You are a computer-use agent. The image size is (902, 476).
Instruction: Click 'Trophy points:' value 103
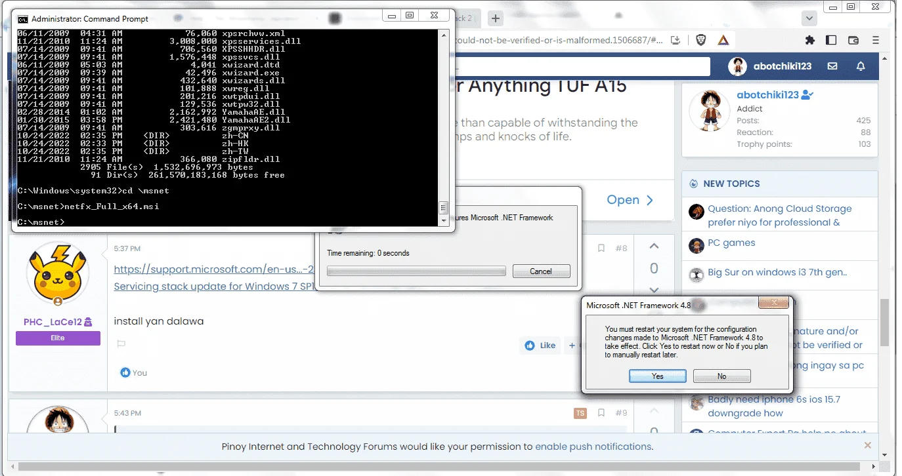click(865, 144)
